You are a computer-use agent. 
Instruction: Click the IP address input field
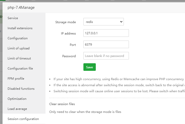click(x=106, y=33)
